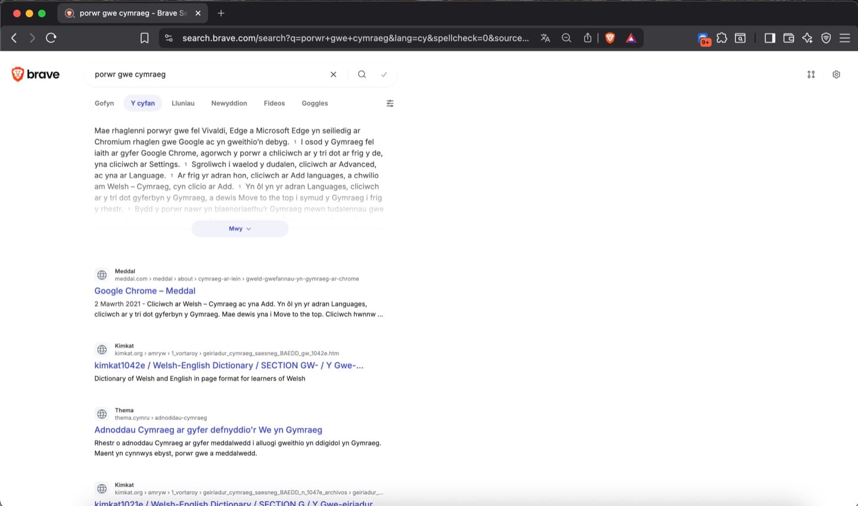Toggle the sidebar panel icon
Screen dimensions: 858x506
pyautogui.click(x=770, y=38)
